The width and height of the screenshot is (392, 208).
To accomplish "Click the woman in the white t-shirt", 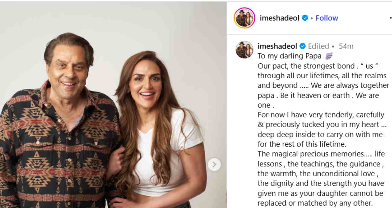I will [159, 138].
